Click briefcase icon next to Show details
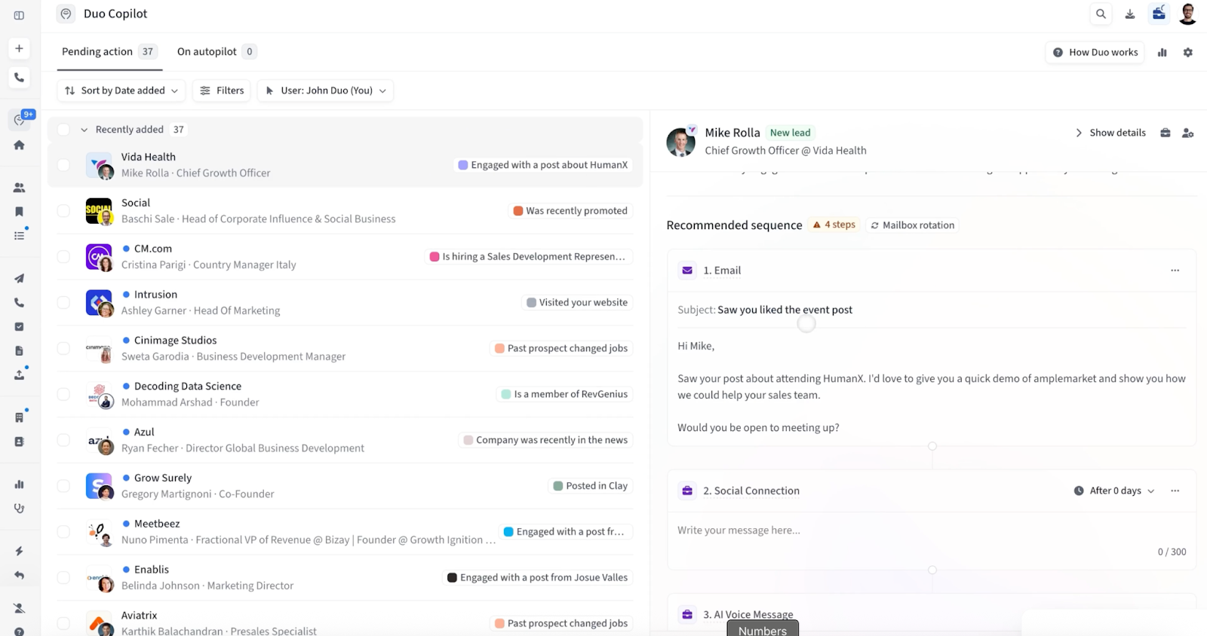The height and width of the screenshot is (636, 1207). pyautogui.click(x=1165, y=133)
